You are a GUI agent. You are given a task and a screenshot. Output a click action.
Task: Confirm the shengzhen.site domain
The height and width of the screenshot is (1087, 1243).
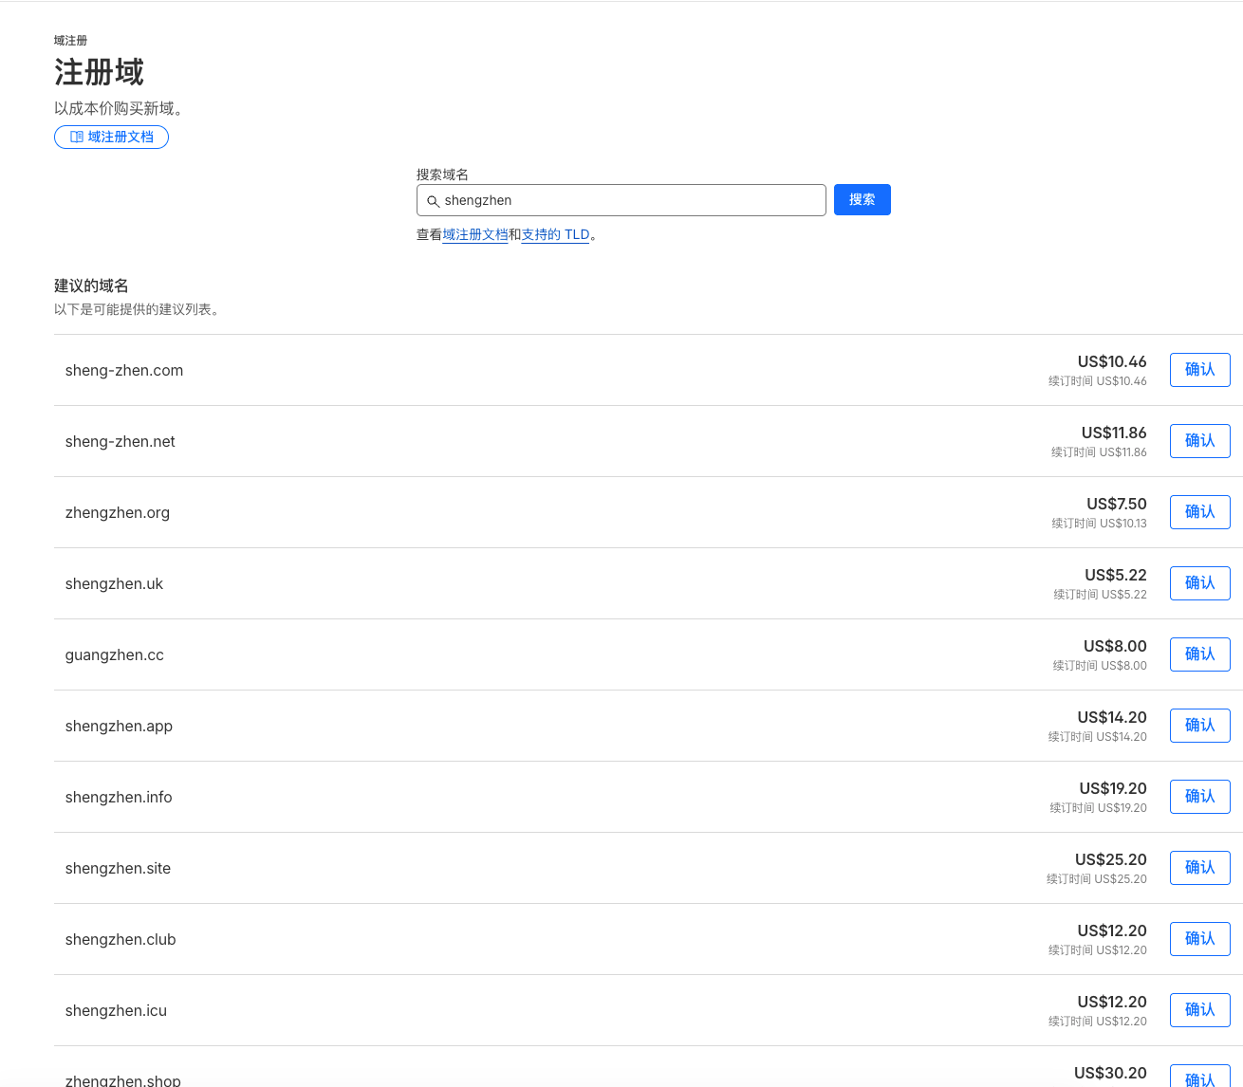(x=1199, y=868)
